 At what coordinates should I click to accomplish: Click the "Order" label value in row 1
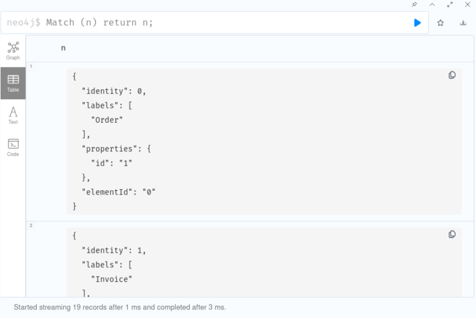[107, 120]
